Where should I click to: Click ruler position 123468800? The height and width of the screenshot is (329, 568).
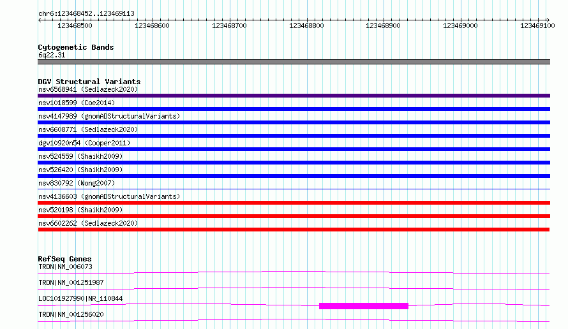point(306,26)
